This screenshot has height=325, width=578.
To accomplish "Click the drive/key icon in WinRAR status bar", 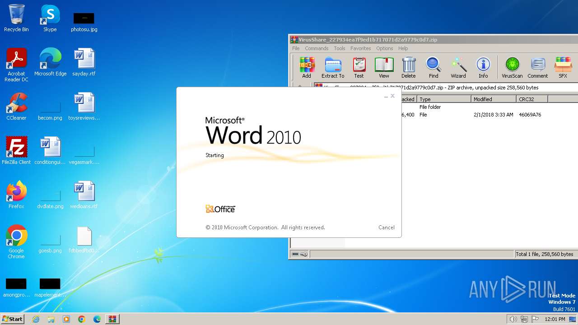I will click(299, 254).
